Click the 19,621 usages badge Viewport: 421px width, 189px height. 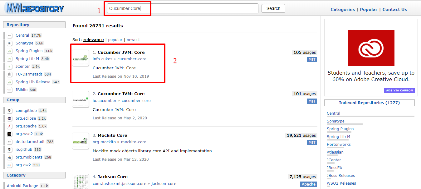[301, 135]
